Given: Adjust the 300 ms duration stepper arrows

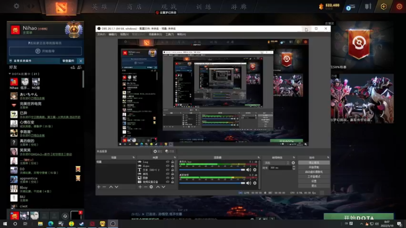Looking at the screenshot, I should tap(294, 168).
